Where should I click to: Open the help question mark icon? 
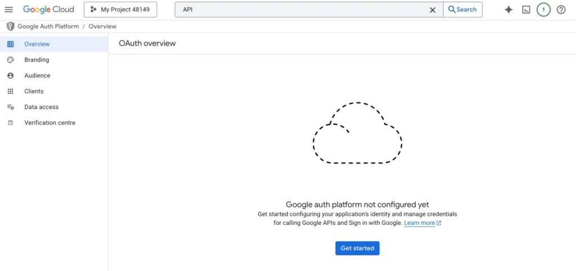(561, 10)
